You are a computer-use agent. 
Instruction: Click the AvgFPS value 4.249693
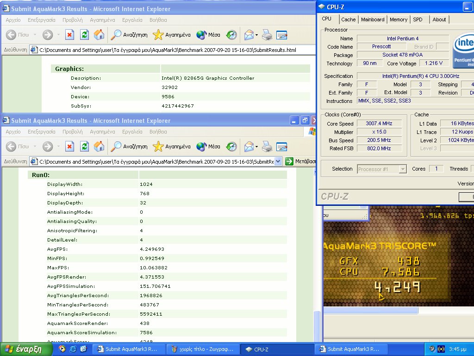(x=152, y=249)
